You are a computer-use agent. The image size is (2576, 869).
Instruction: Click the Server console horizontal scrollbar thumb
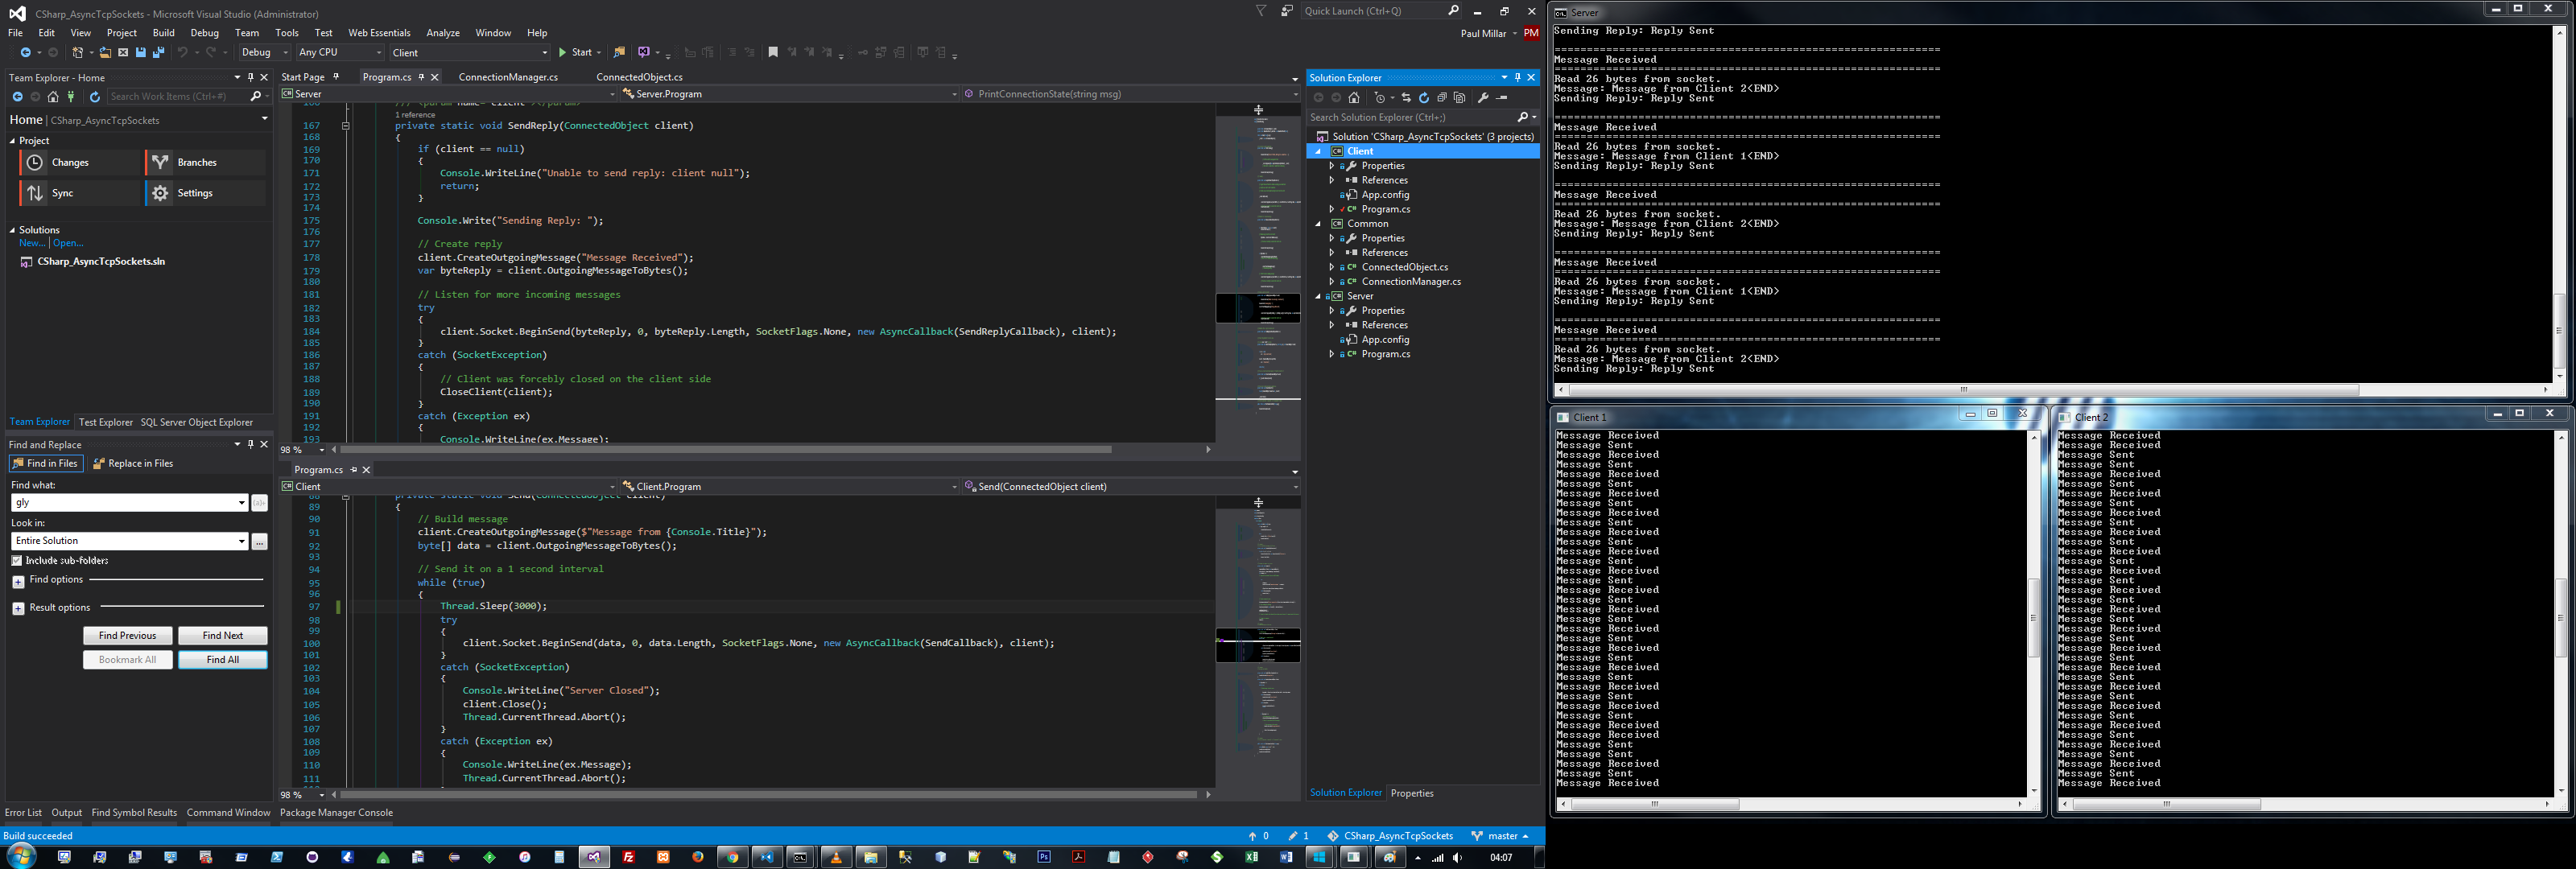[x=1964, y=390]
